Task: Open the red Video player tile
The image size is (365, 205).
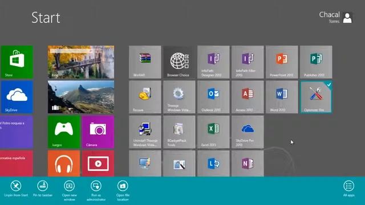Action: click(98, 163)
